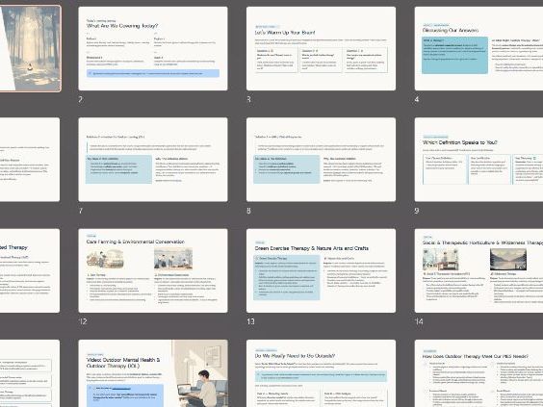This screenshot has height=407, width=543.
Task: Select slide 7 definition thumbnail
Action: tap(153, 160)
